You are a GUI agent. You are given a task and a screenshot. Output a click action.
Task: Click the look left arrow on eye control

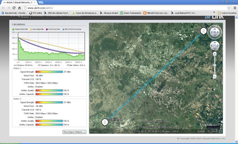[x=211, y=32]
